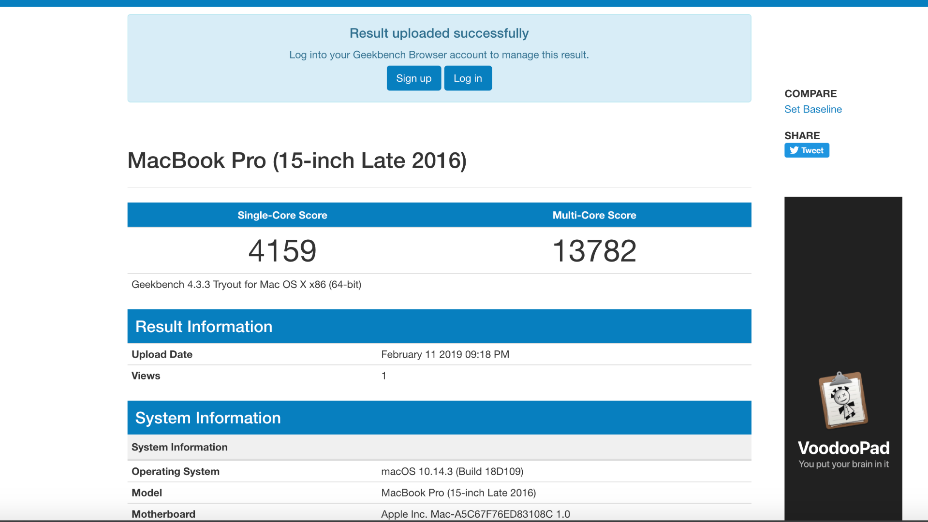Click the Views count value 1
The image size is (928, 522).
(x=384, y=376)
